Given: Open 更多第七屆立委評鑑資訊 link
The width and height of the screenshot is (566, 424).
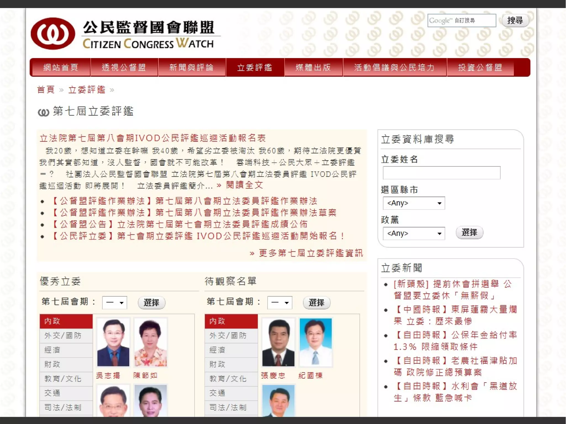Looking at the screenshot, I should pyautogui.click(x=311, y=253).
